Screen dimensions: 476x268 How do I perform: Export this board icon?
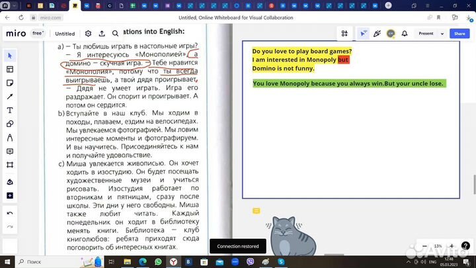102,34
